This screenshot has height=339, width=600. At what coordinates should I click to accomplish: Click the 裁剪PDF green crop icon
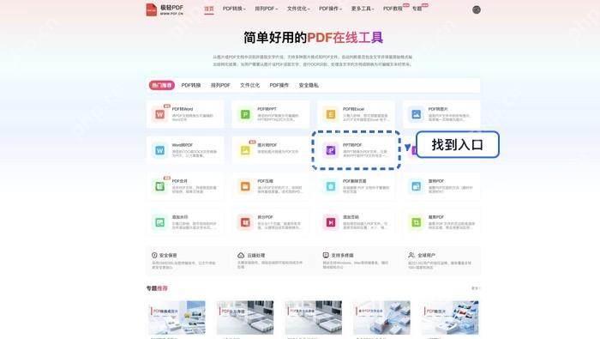416,222
